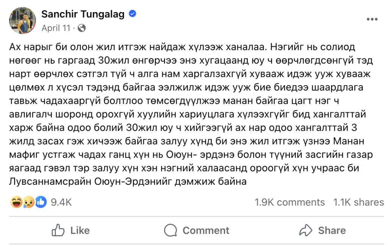Click the blue thumbs-up reaction badge
Image resolution: width=388 pixels, height=245 pixels.
point(41,202)
